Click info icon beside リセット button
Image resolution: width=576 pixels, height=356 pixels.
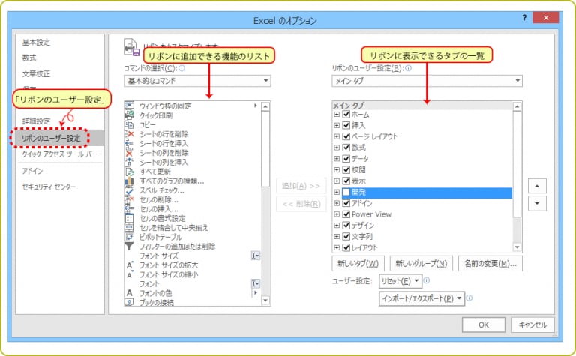427,280
